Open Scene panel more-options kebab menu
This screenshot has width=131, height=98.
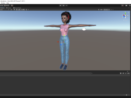point(129,8)
